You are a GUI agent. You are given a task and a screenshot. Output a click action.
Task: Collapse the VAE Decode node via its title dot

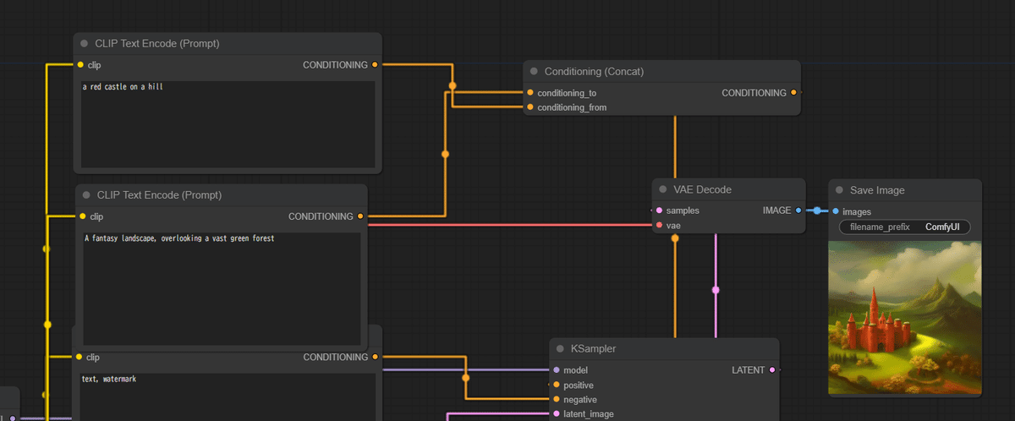click(x=663, y=189)
